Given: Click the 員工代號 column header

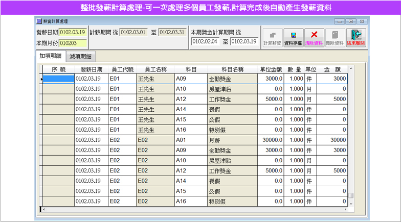Looking at the screenshot, I should coord(122,69).
